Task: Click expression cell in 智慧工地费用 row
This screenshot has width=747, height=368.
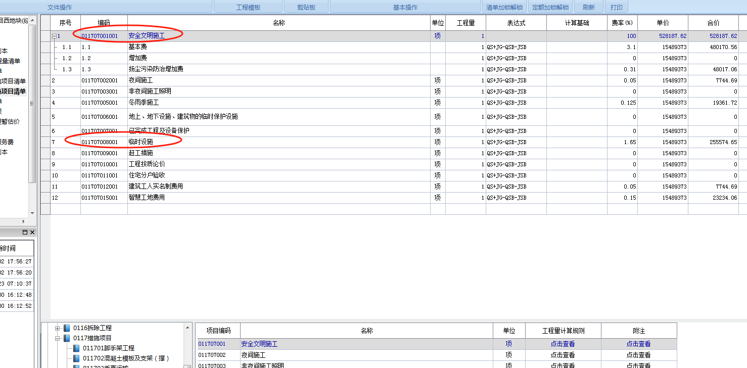Action: [x=516, y=198]
